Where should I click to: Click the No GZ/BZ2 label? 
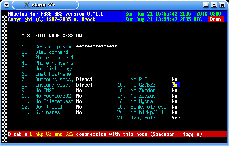[143, 85]
